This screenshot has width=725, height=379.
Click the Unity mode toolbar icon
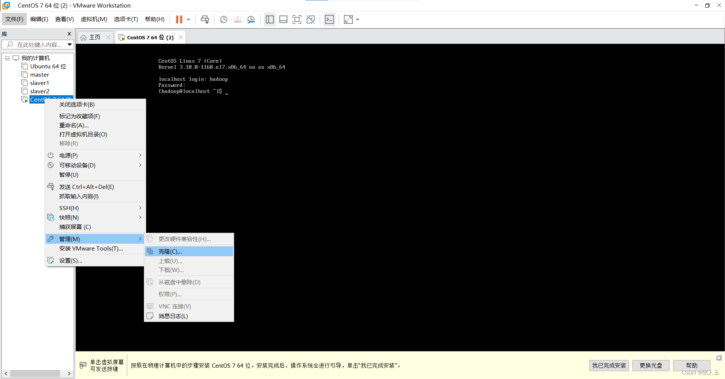click(x=311, y=19)
